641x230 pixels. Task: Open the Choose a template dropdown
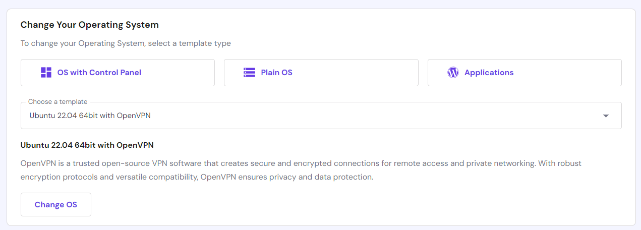tap(321, 116)
